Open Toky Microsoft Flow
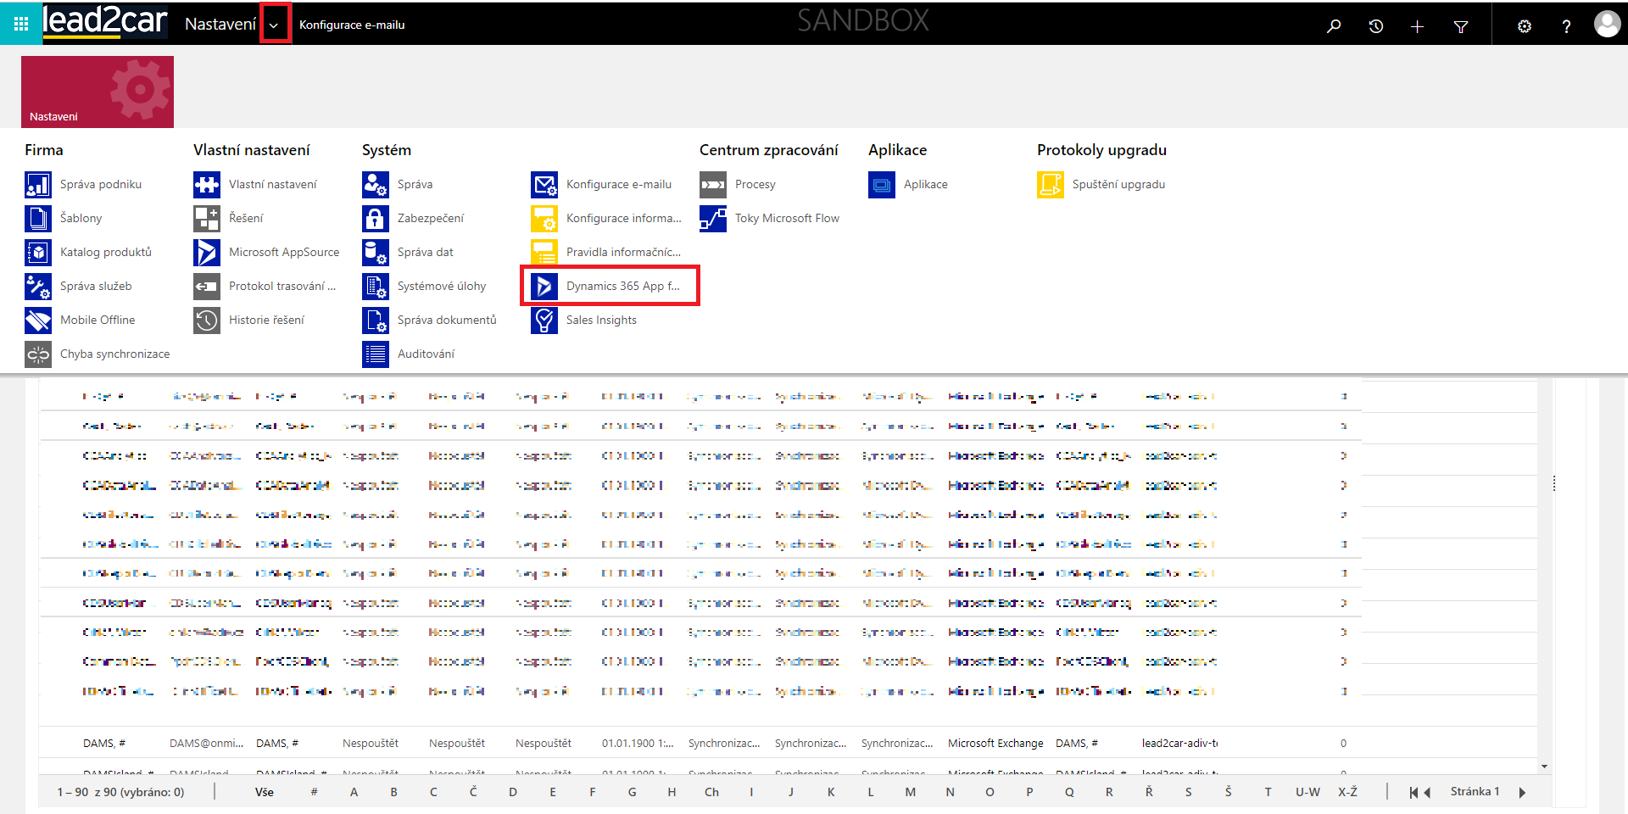1628x814 pixels. click(786, 218)
